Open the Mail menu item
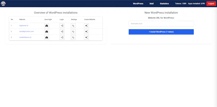217x107 pixels. 152,4
